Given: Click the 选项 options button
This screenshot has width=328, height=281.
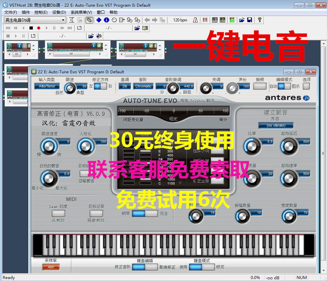Looking at the screenshot, I should (x=306, y=86).
